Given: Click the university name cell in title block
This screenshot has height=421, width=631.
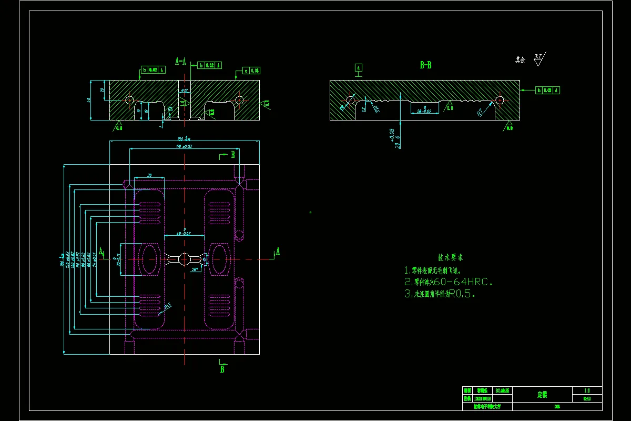Looking at the screenshot, I should pos(487,406).
